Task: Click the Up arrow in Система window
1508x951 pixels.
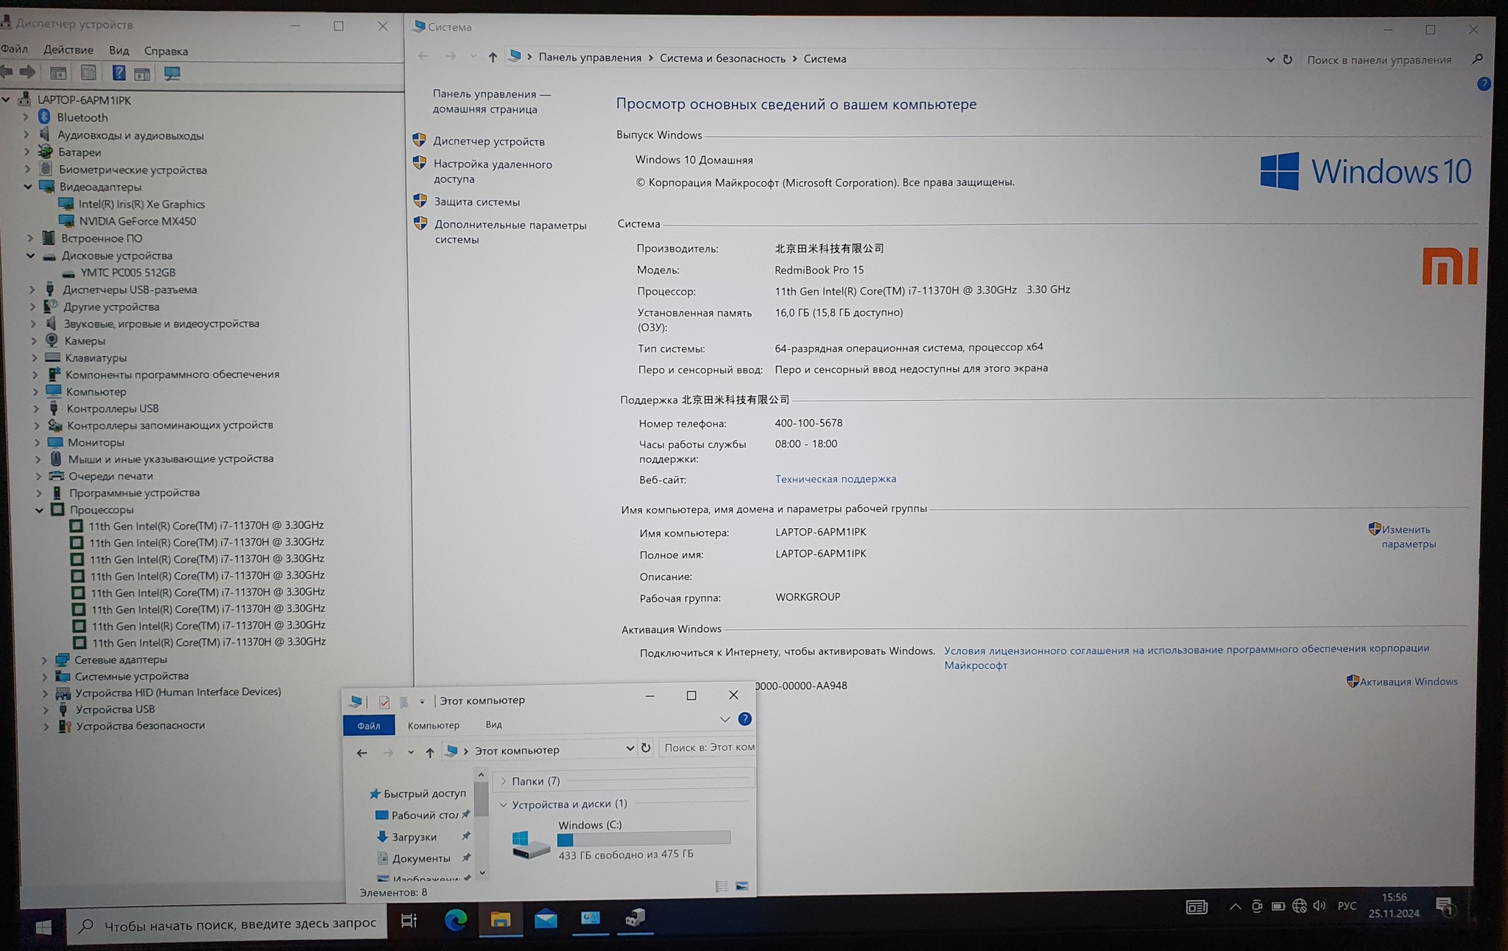Action: [x=493, y=57]
